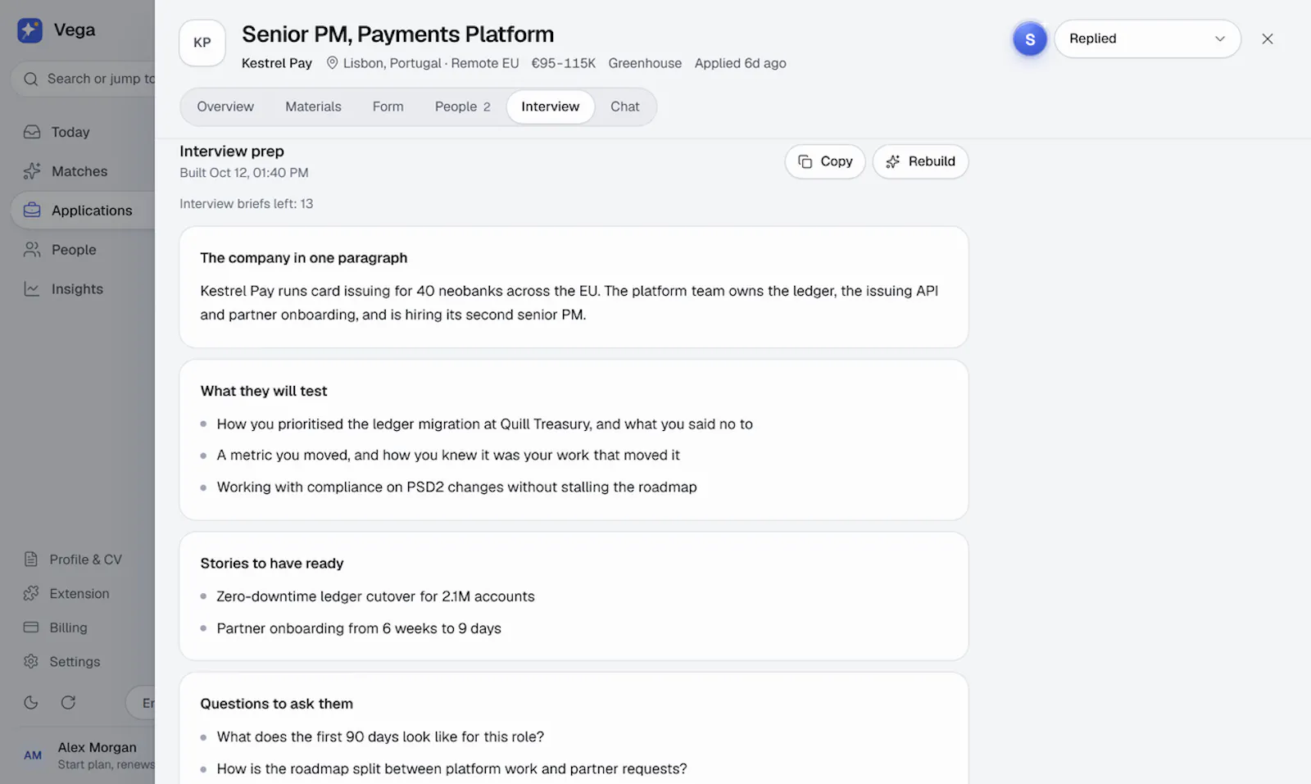Click the Kestrel Pay company name
1311x784 pixels.
point(277,63)
